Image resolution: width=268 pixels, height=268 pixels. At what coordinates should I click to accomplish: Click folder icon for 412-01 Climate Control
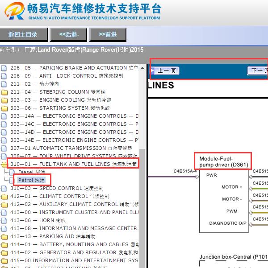pos(4,196)
